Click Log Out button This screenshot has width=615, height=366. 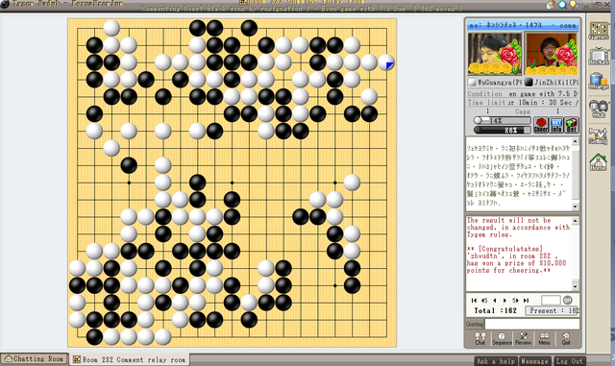click(x=569, y=361)
